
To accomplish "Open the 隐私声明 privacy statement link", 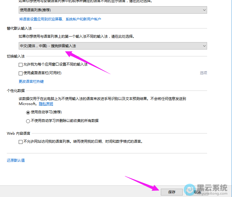I will 46,104.
